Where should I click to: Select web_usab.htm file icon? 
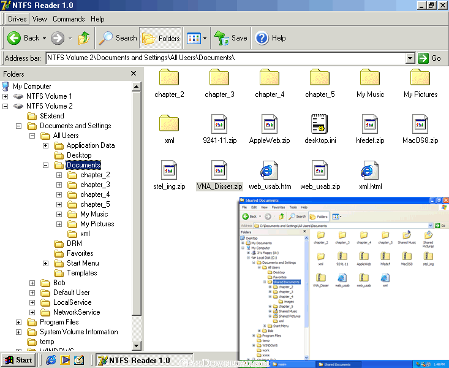pyautogui.click(x=270, y=170)
